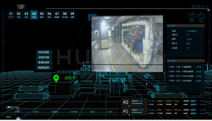Screen dimensions: 212x121
Task: Switch to tab 07
Action: coord(57,15)
